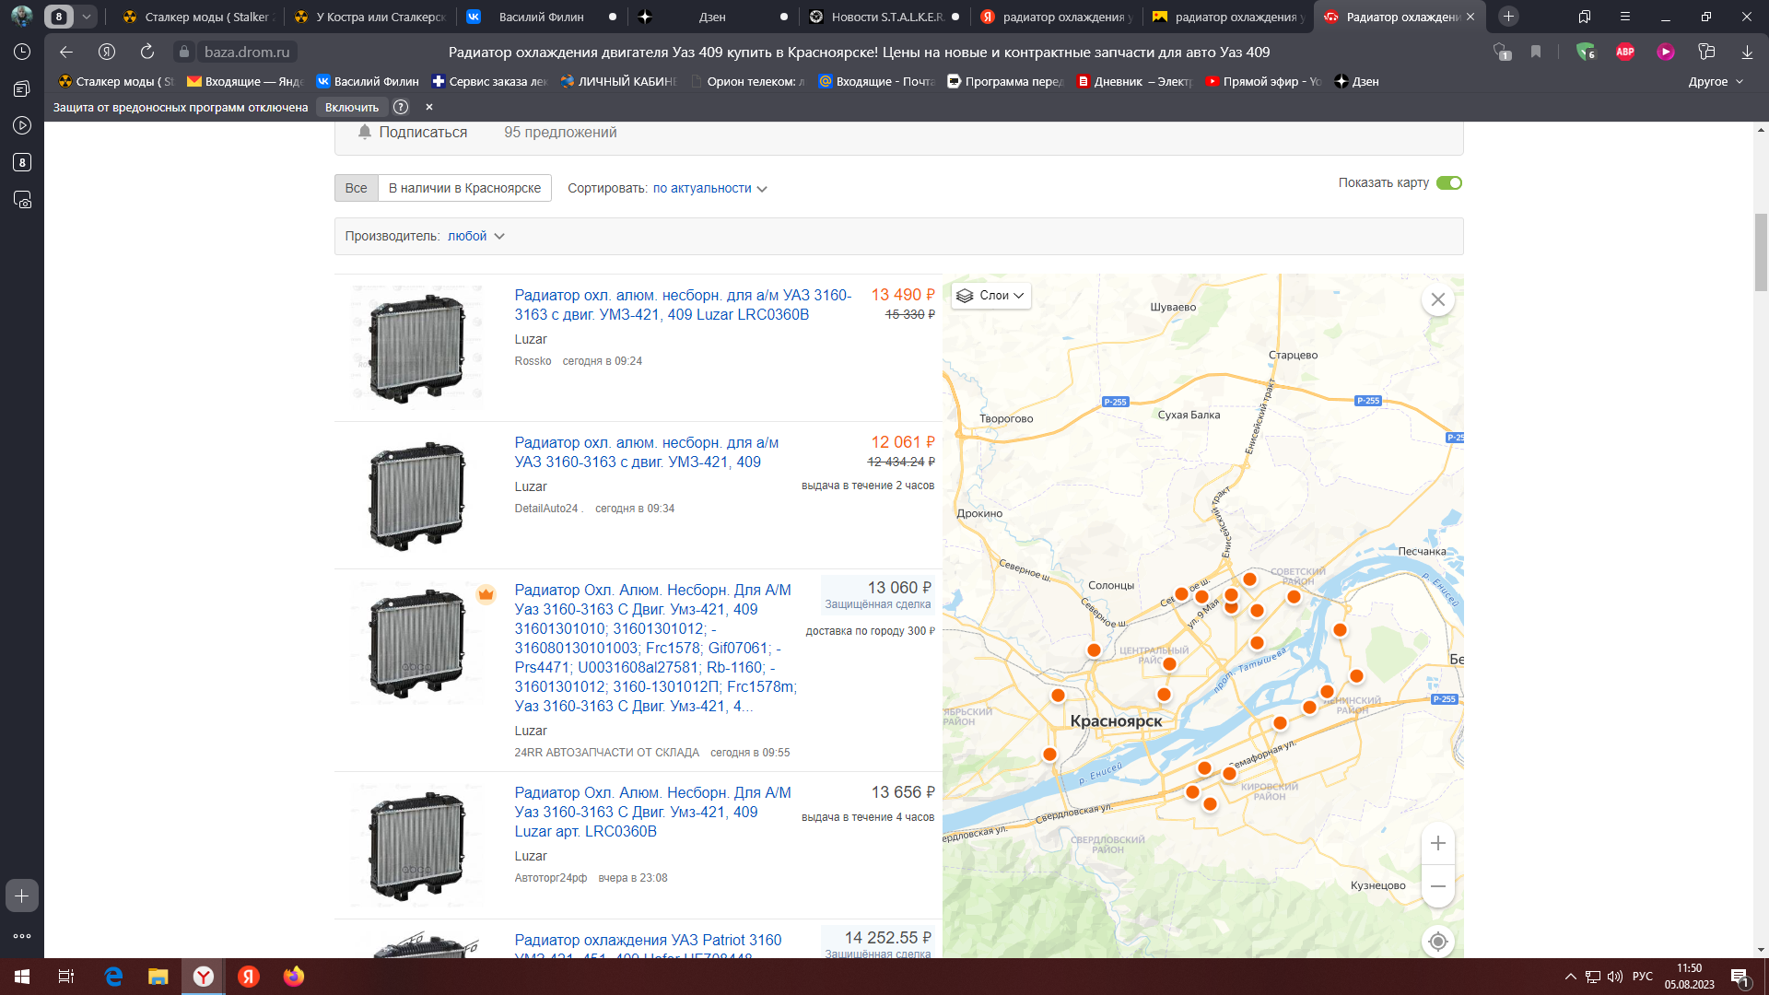The height and width of the screenshot is (995, 1769).
Task: Expand 'Другое' bookmarks folder
Action: [1716, 81]
